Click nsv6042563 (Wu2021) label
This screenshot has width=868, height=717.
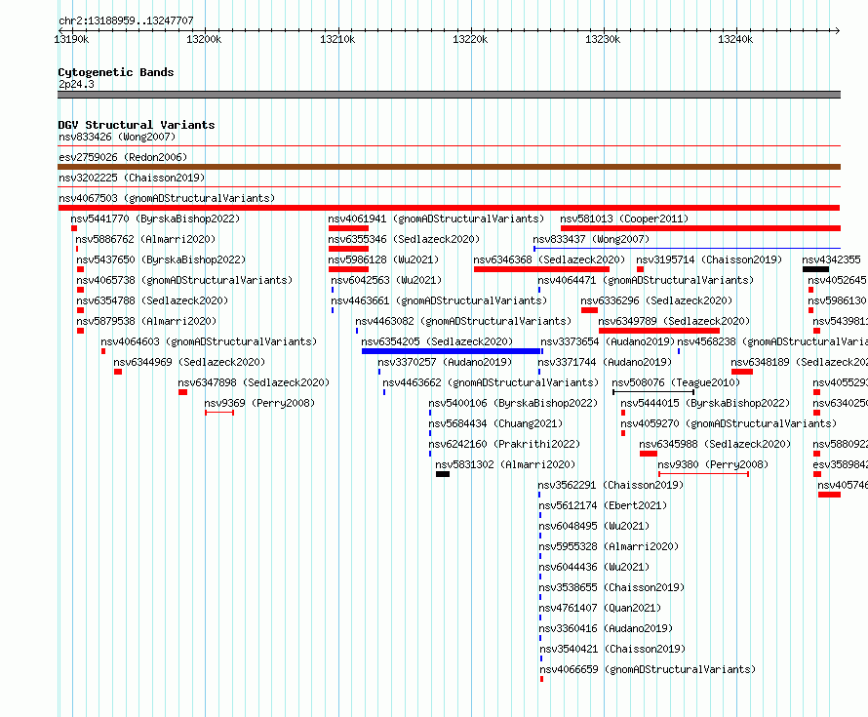(x=386, y=280)
